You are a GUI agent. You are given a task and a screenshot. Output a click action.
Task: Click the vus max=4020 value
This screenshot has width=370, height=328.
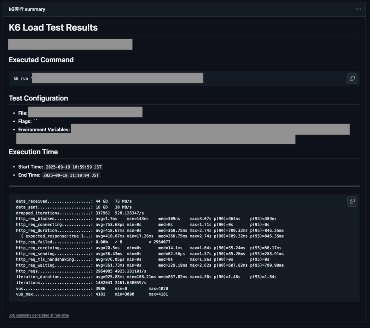158,288
